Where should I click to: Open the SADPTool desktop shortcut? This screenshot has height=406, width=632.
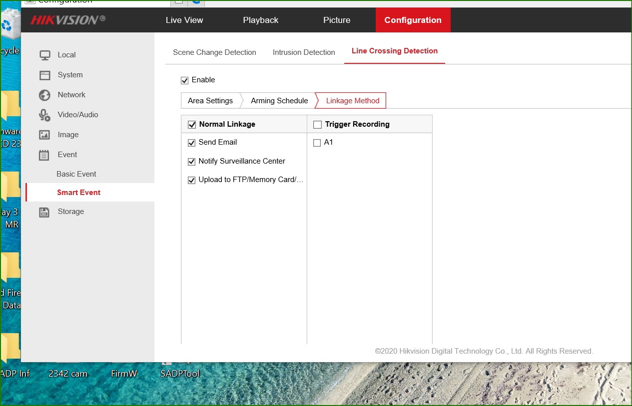(x=180, y=373)
